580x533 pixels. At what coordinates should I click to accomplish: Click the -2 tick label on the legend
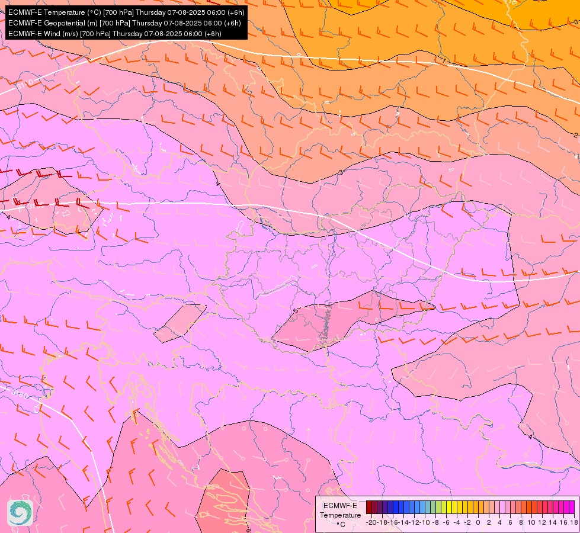[467, 522]
